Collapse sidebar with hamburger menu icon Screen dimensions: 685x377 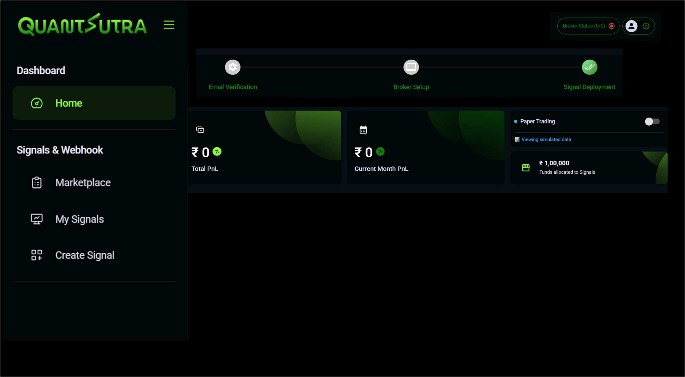pyautogui.click(x=169, y=25)
